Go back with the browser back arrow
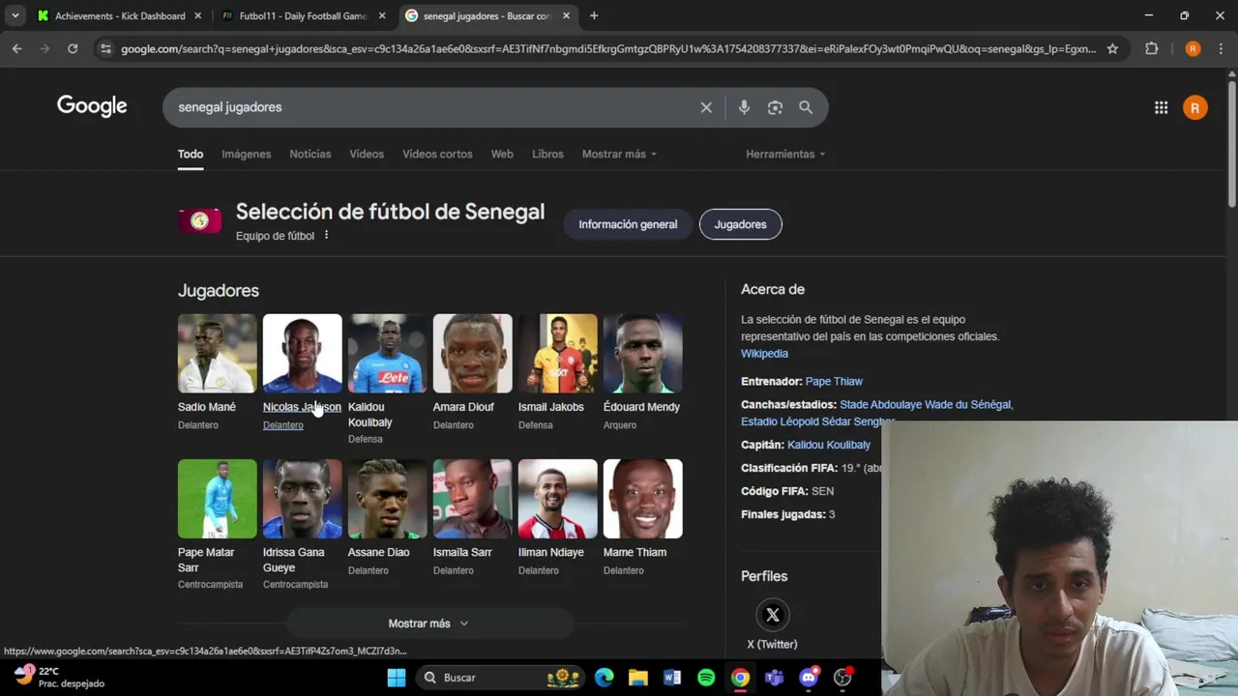 point(17,48)
